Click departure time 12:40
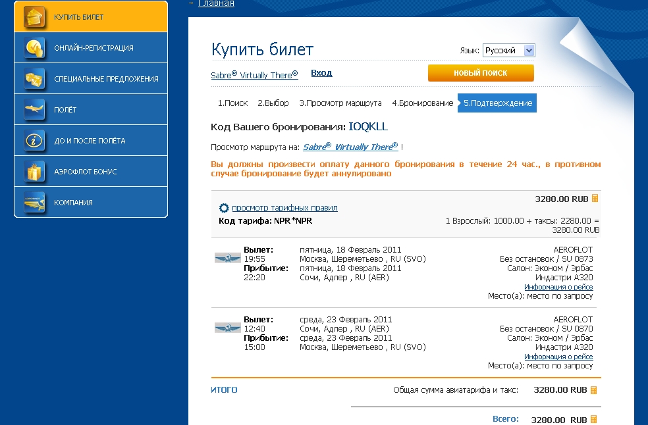This screenshot has height=425, width=648. (255, 329)
